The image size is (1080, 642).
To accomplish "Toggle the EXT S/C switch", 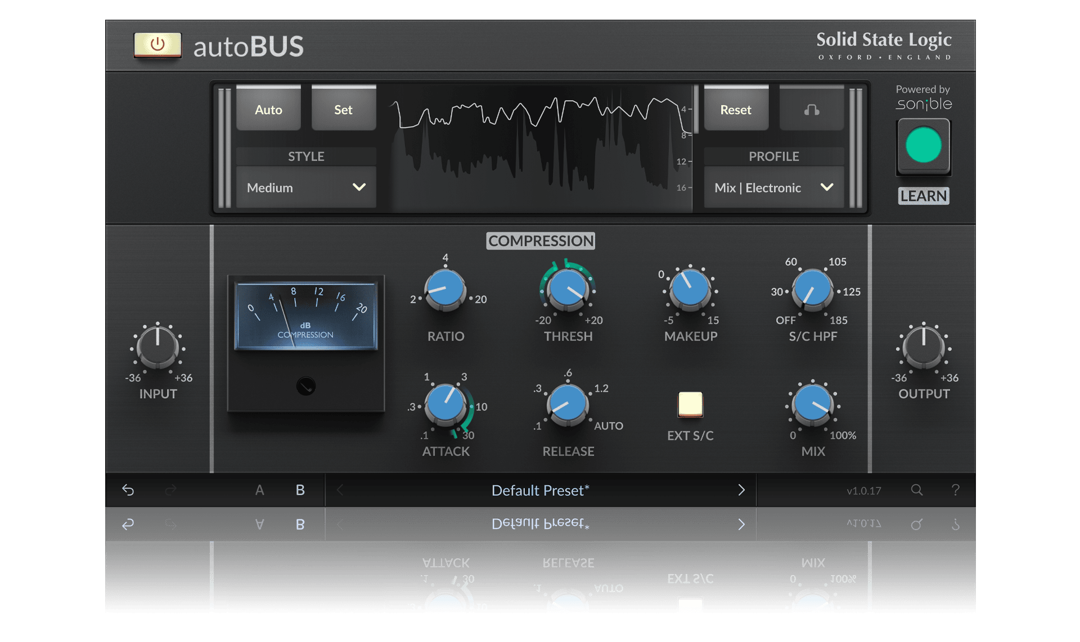I will click(x=690, y=404).
